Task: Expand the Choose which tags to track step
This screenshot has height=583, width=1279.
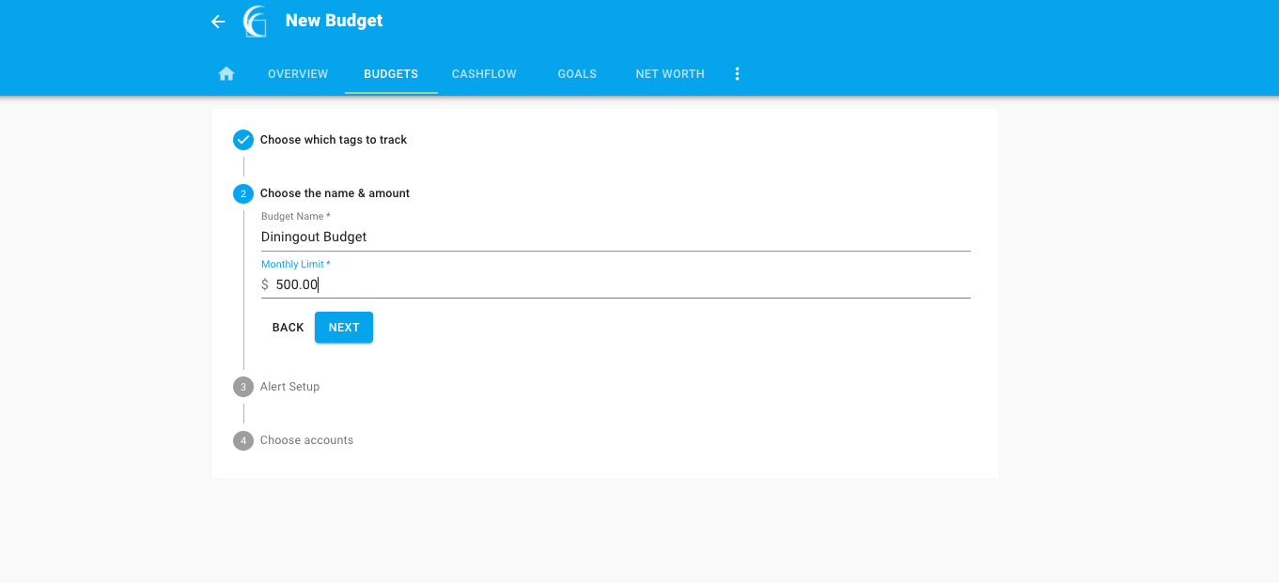Action: pyautogui.click(x=333, y=140)
